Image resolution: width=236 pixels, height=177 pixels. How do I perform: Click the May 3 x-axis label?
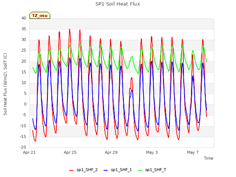click(152, 152)
